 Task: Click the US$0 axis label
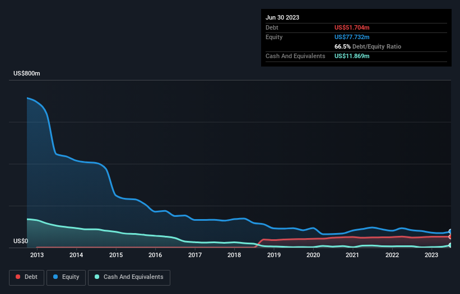(x=21, y=241)
